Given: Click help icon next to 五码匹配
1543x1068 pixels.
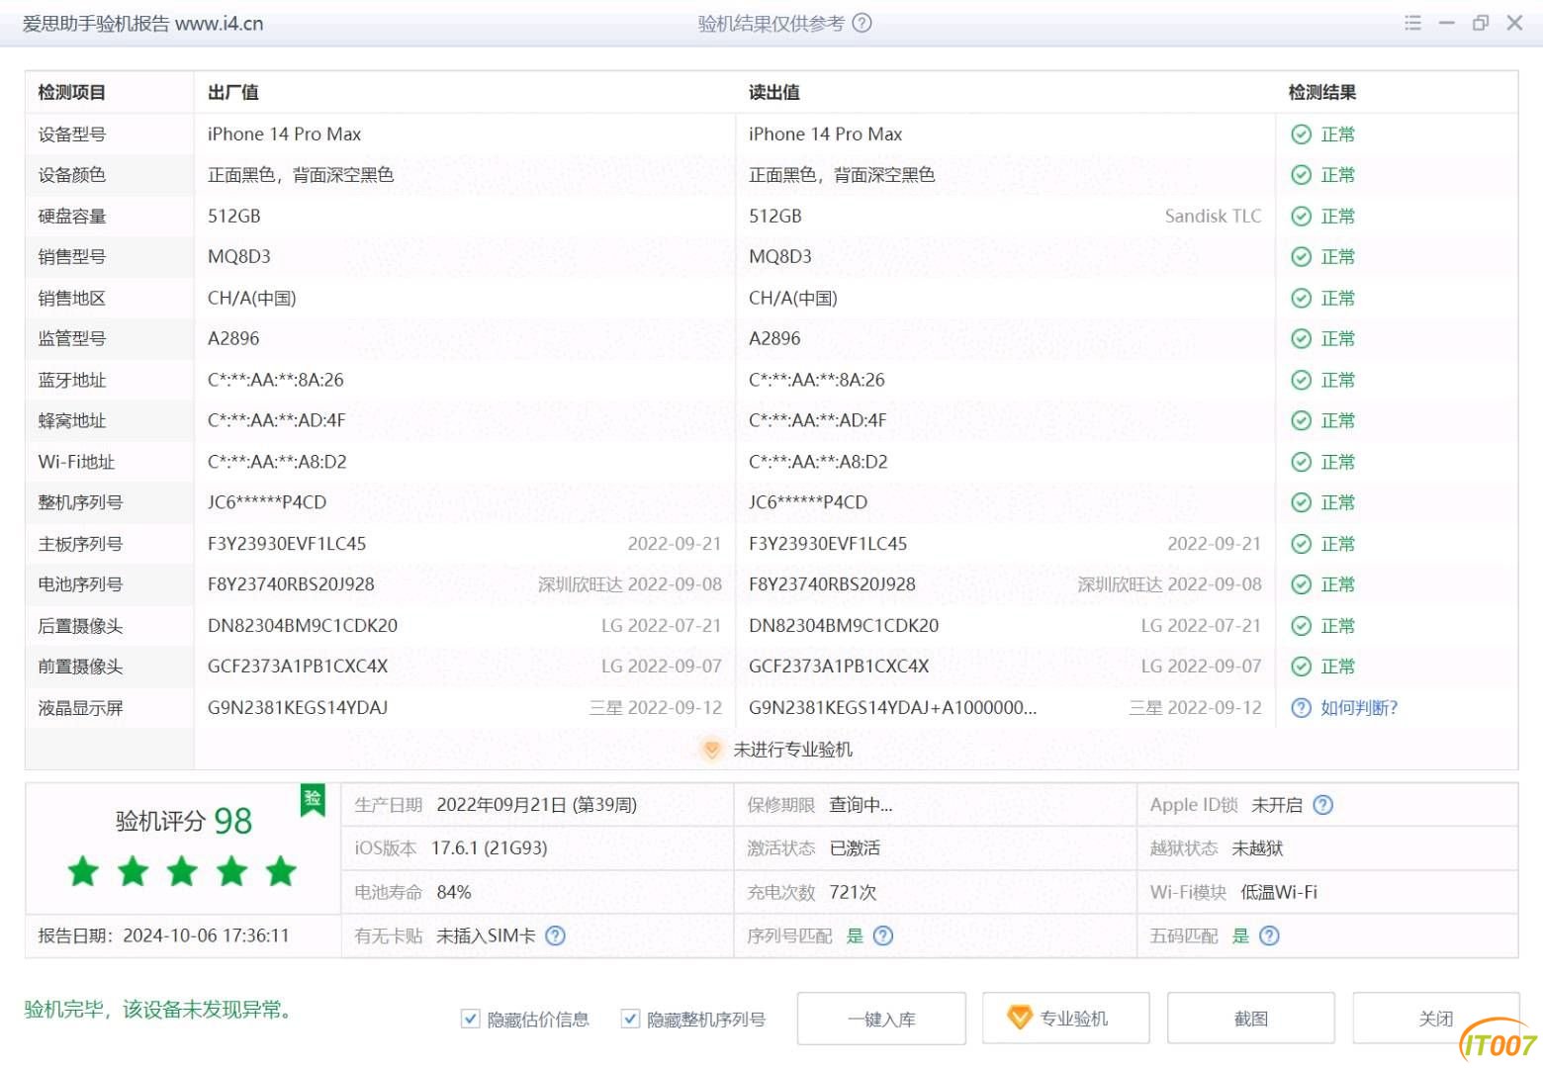Looking at the screenshot, I should pos(1269,935).
